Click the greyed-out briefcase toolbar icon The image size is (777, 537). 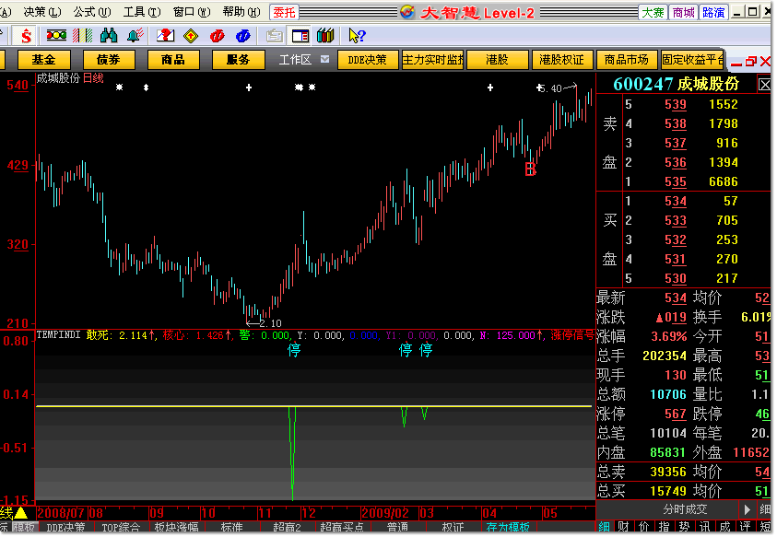click(x=274, y=36)
